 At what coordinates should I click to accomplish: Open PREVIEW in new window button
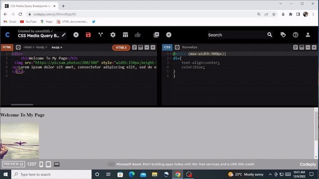(x=13, y=164)
